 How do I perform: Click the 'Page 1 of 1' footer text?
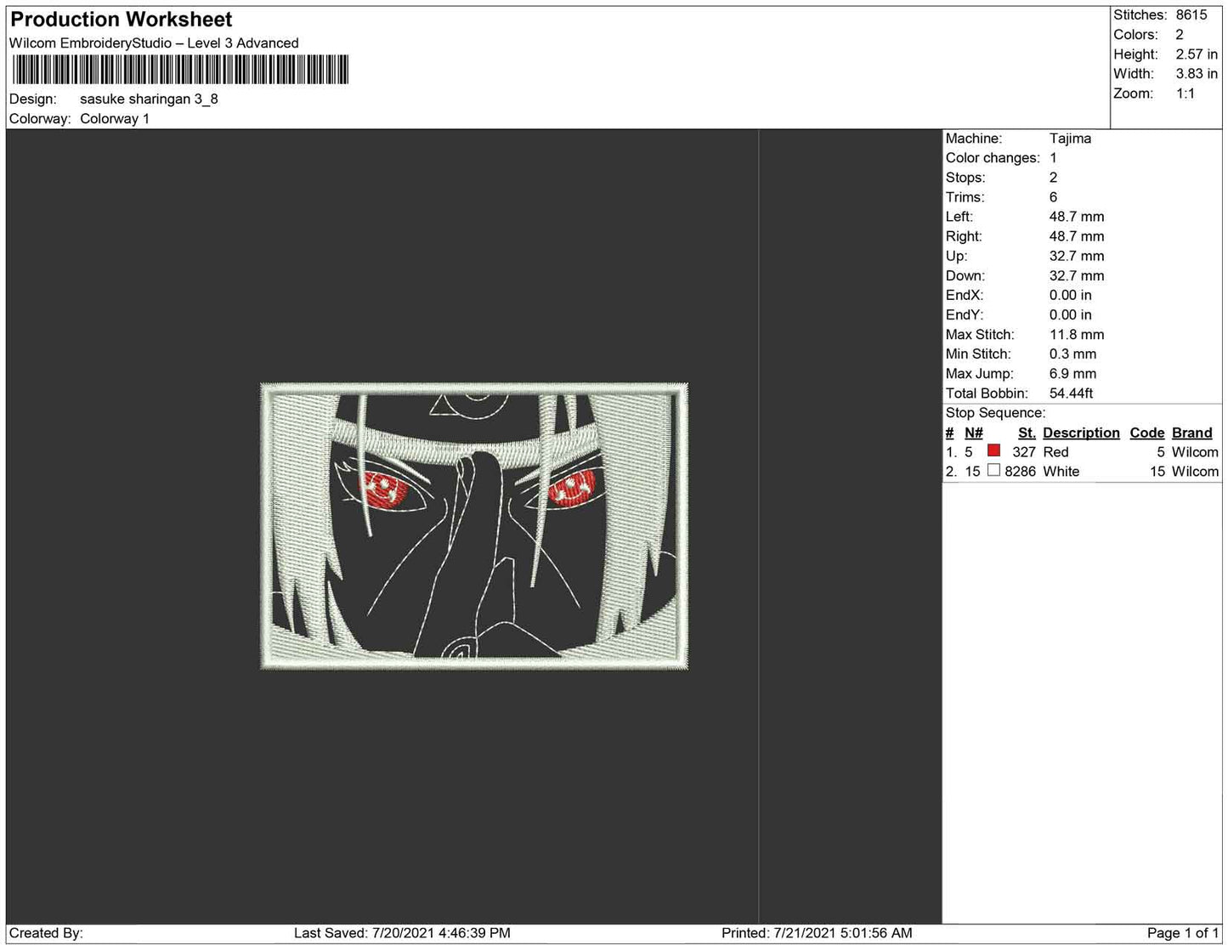pos(1183,933)
